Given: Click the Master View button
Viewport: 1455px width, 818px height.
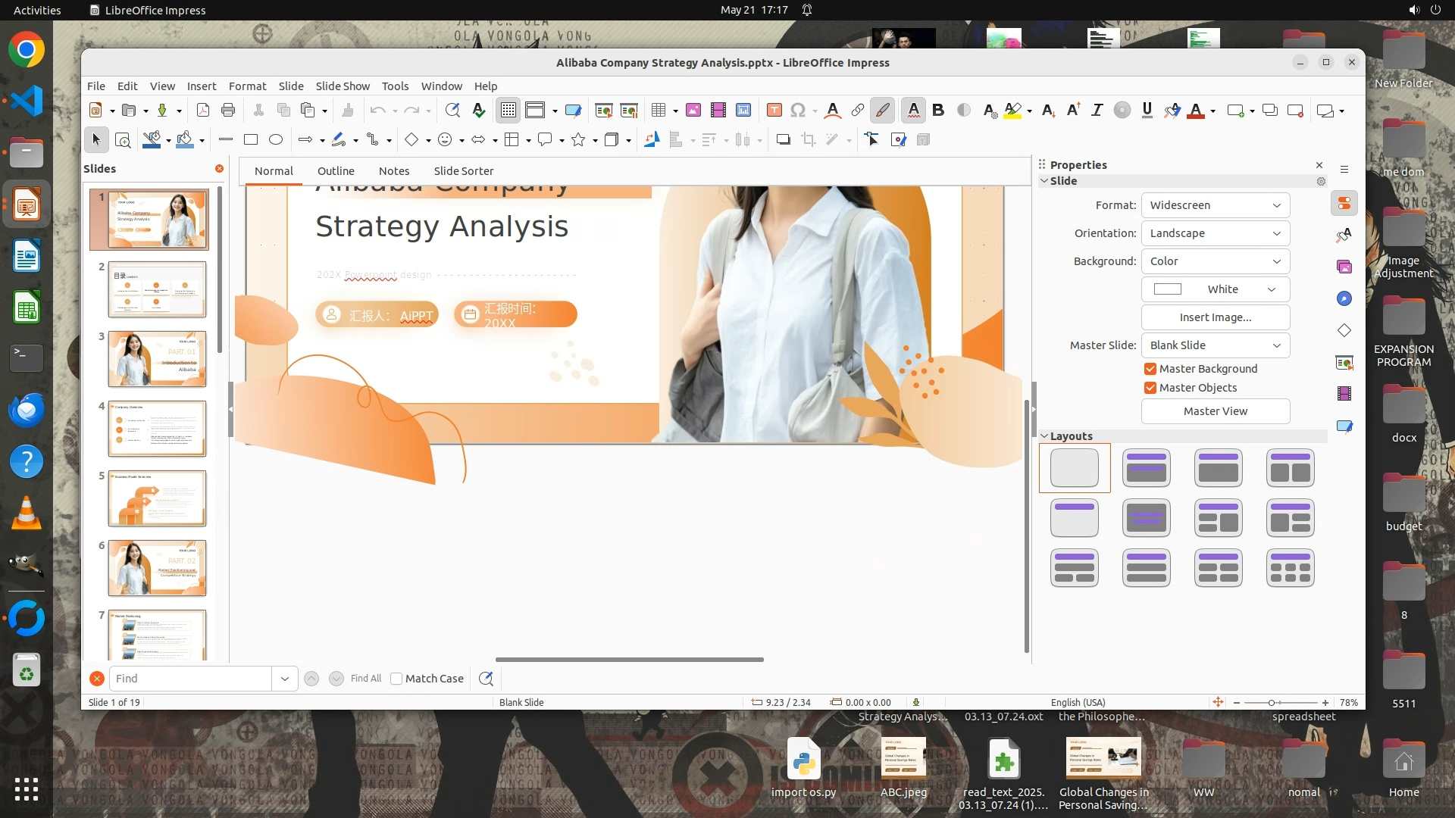Looking at the screenshot, I should 1215,411.
